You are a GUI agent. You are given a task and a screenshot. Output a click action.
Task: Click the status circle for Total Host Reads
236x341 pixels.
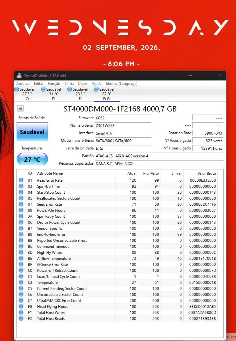[21, 319]
